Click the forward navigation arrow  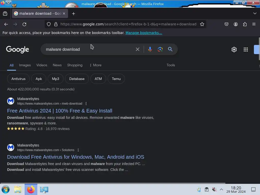coord(15,24)
